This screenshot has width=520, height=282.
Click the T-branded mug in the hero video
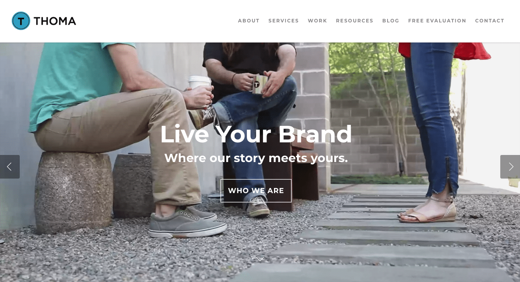pos(259,84)
